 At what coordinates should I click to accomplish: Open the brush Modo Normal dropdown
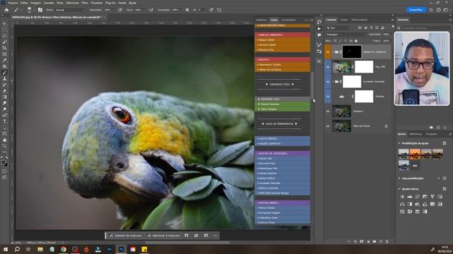point(69,10)
